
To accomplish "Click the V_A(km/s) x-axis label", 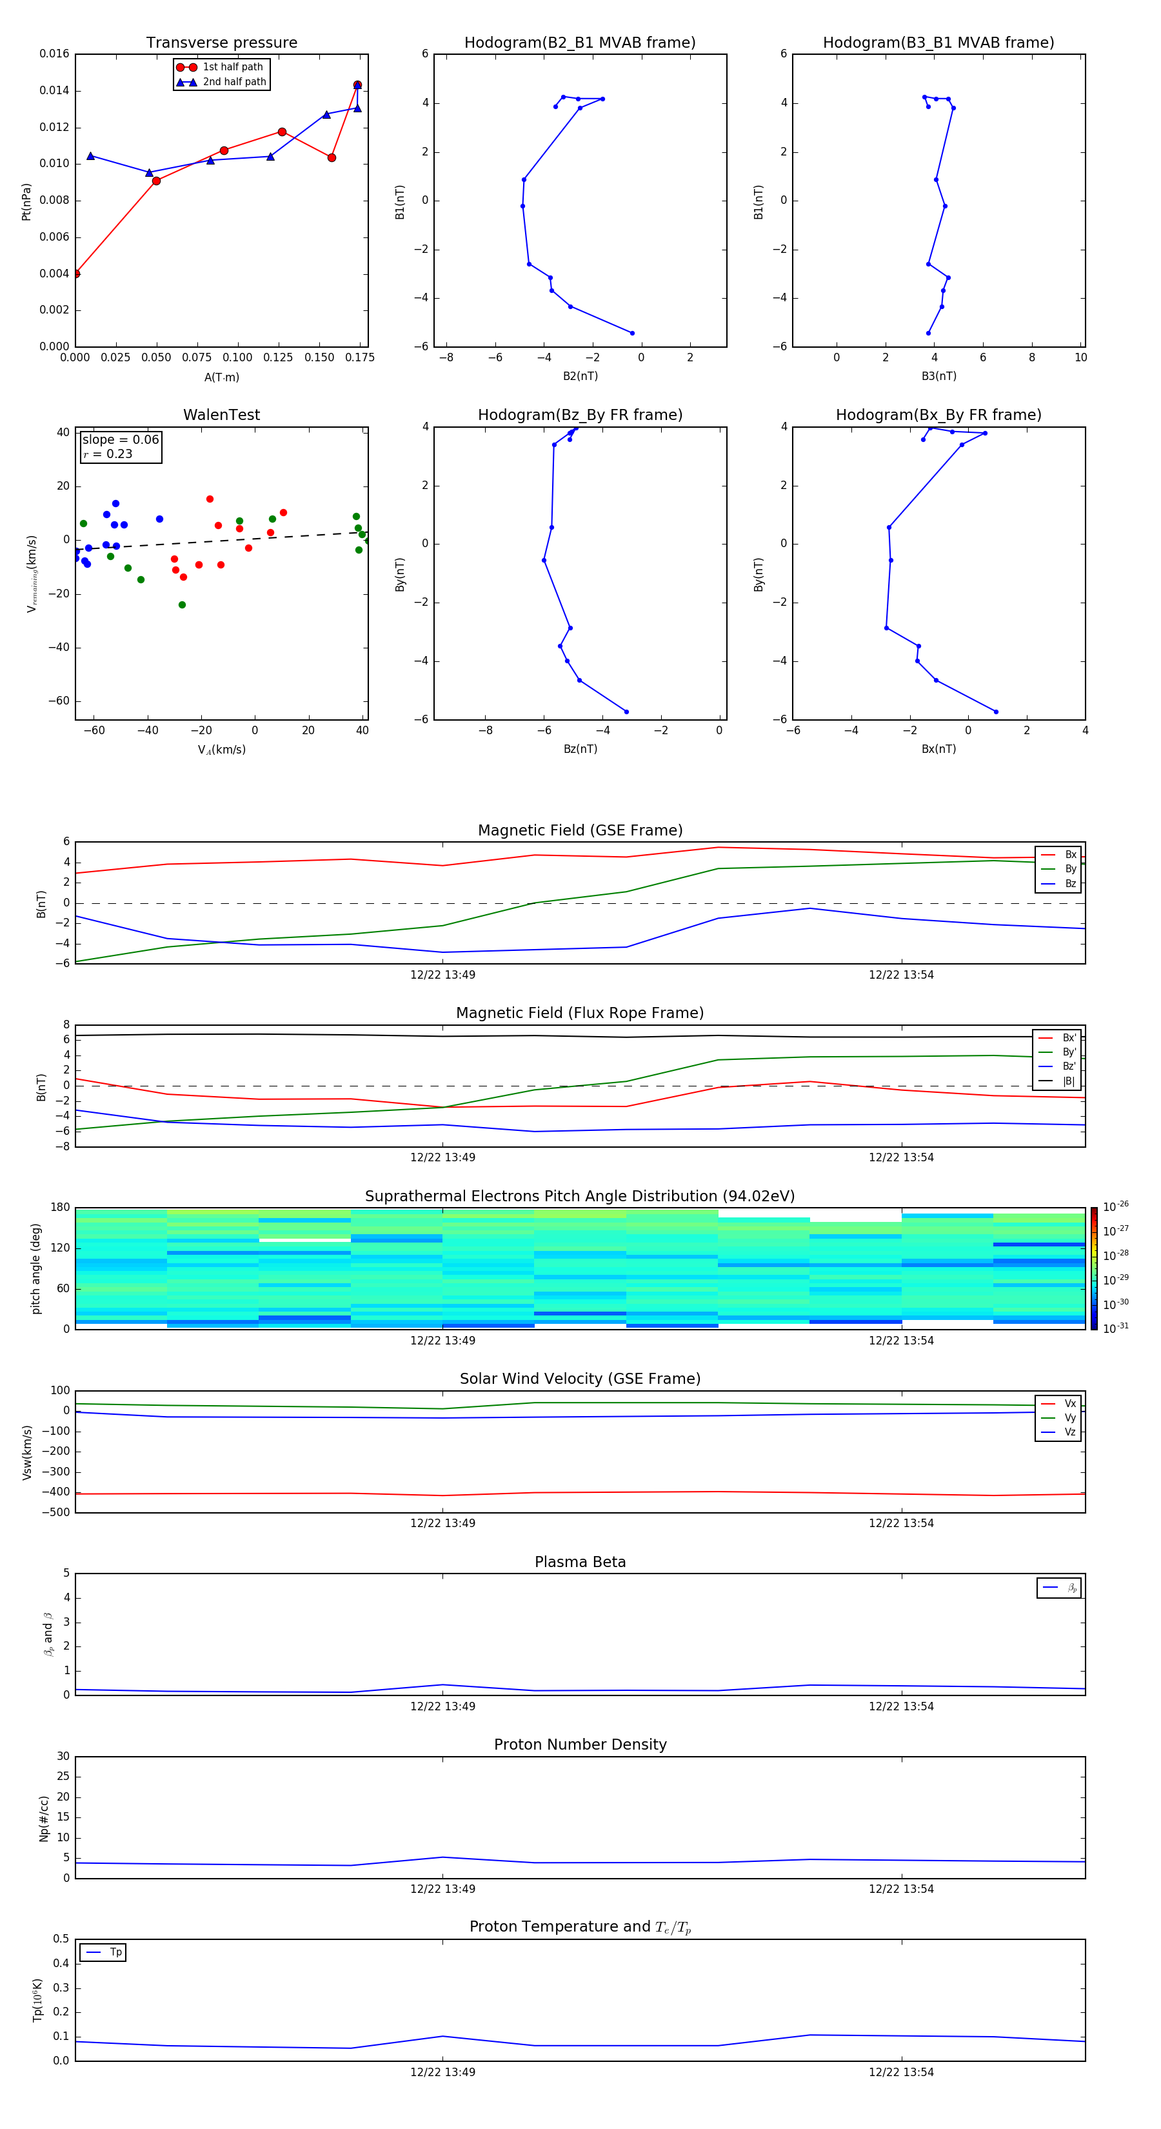I will click(x=221, y=750).
